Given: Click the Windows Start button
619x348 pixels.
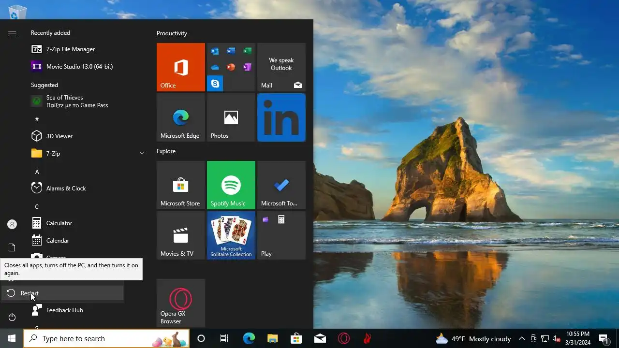Looking at the screenshot, I should [12, 339].
